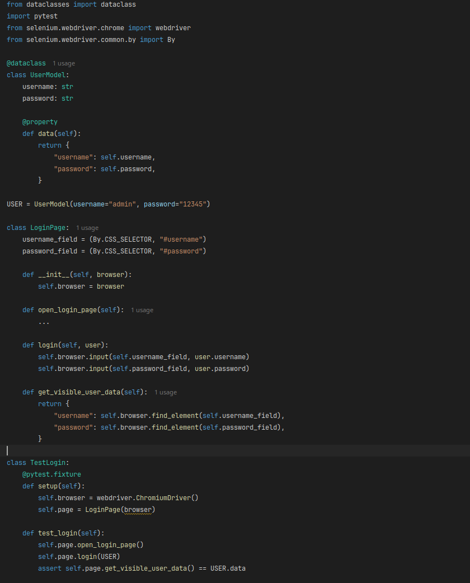Click the ellipsis body of open_login_page
Viewport: 470px width, 583px height.
[44, 322]
